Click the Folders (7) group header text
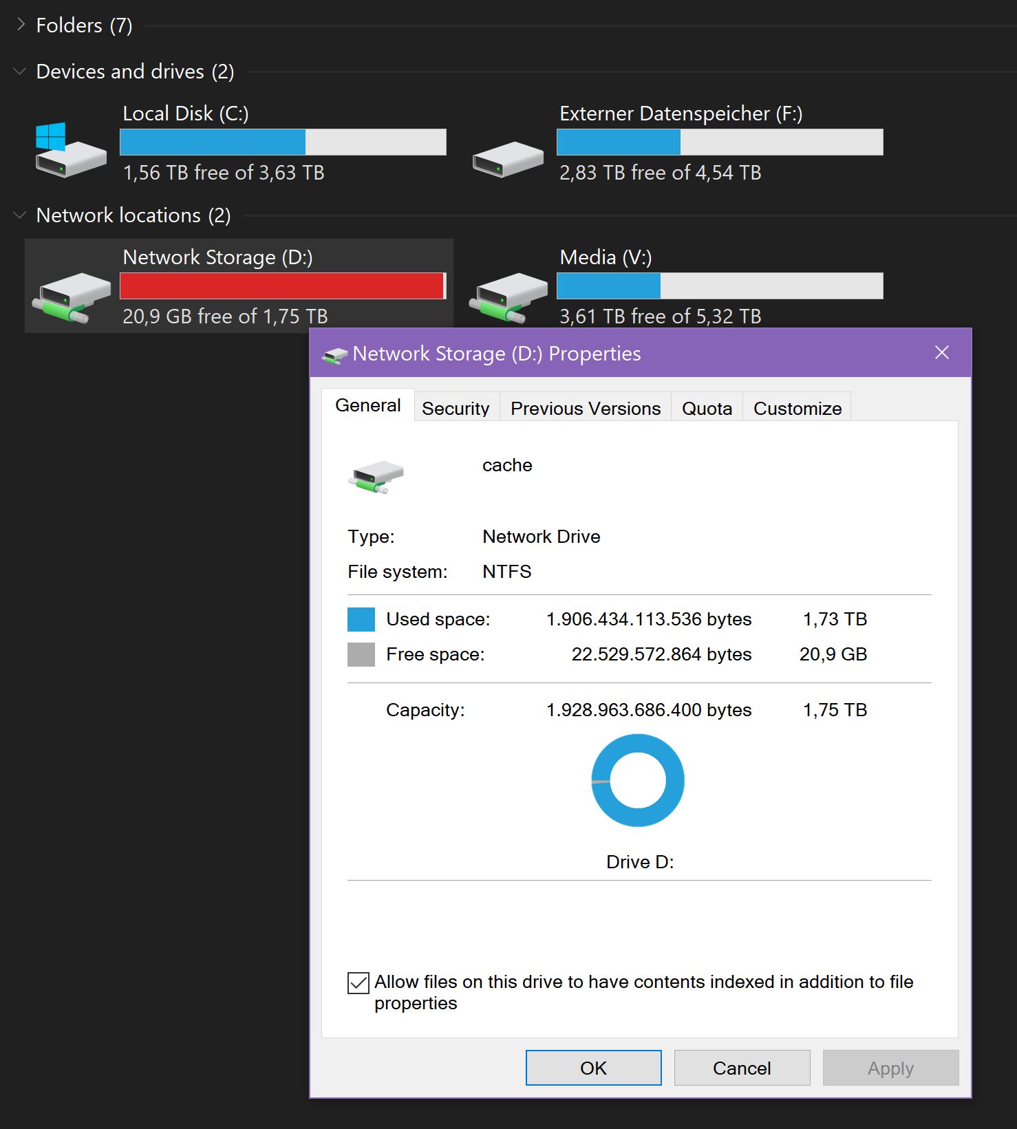The height and width of the screenshot is (1129, 1017). point(84,25)
